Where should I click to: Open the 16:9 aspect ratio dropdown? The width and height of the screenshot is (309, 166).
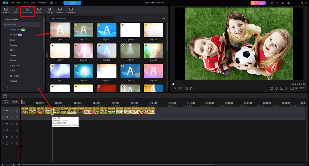[x=302, y=88]
